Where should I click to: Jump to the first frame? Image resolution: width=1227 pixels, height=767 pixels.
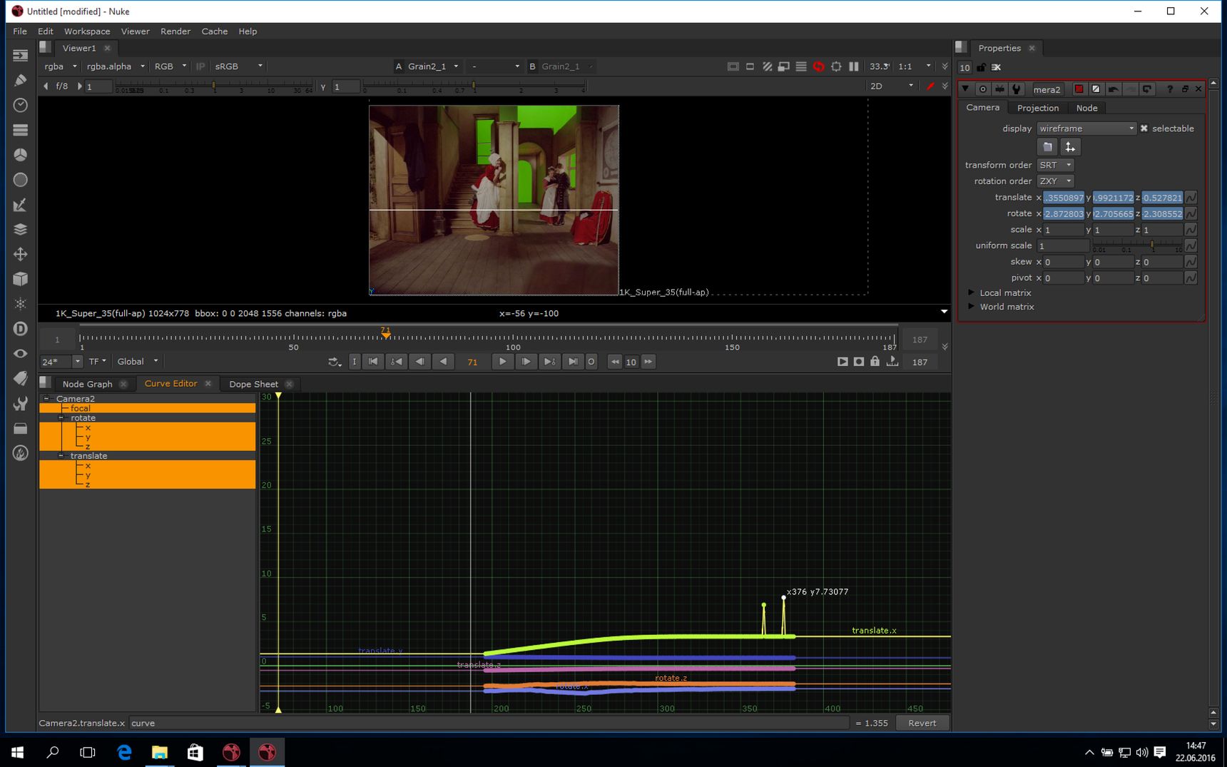click(373, 362)
